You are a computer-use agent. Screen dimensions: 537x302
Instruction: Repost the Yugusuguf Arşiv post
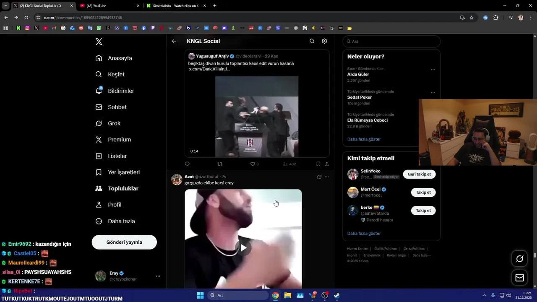(x=220, y=164)
